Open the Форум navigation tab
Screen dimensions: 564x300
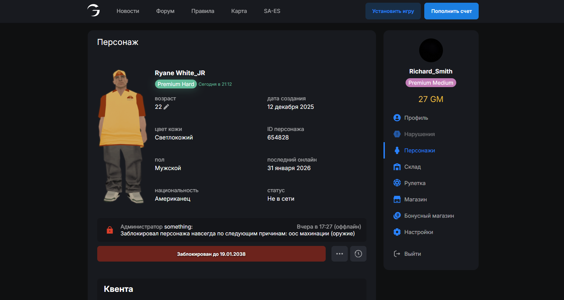click(x=165, y=11)
